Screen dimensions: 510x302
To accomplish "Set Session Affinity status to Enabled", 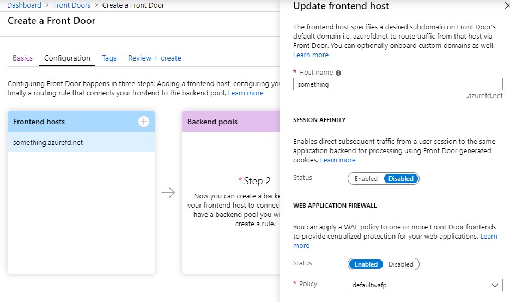I will 366,179.
